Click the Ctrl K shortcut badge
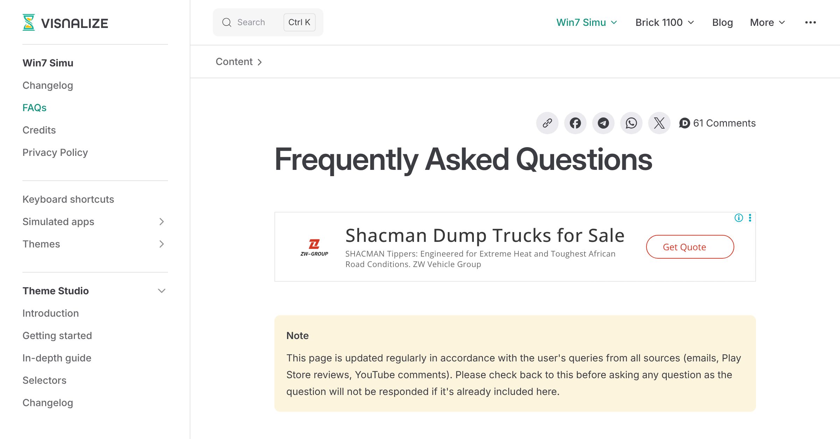 click(299, 22)
